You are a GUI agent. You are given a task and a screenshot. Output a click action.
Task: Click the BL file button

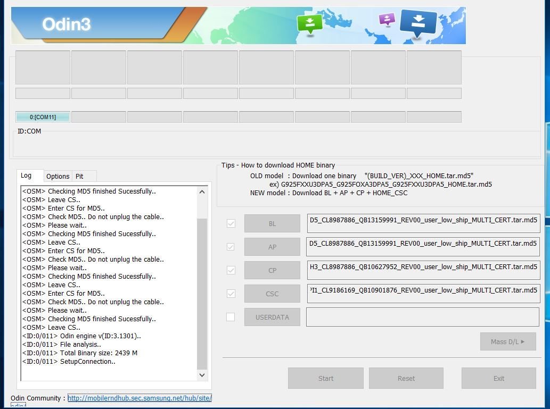pyautogui.click(x=272, y=223)
